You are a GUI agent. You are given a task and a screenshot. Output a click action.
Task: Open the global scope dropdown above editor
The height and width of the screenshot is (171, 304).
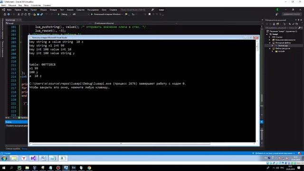135,23
